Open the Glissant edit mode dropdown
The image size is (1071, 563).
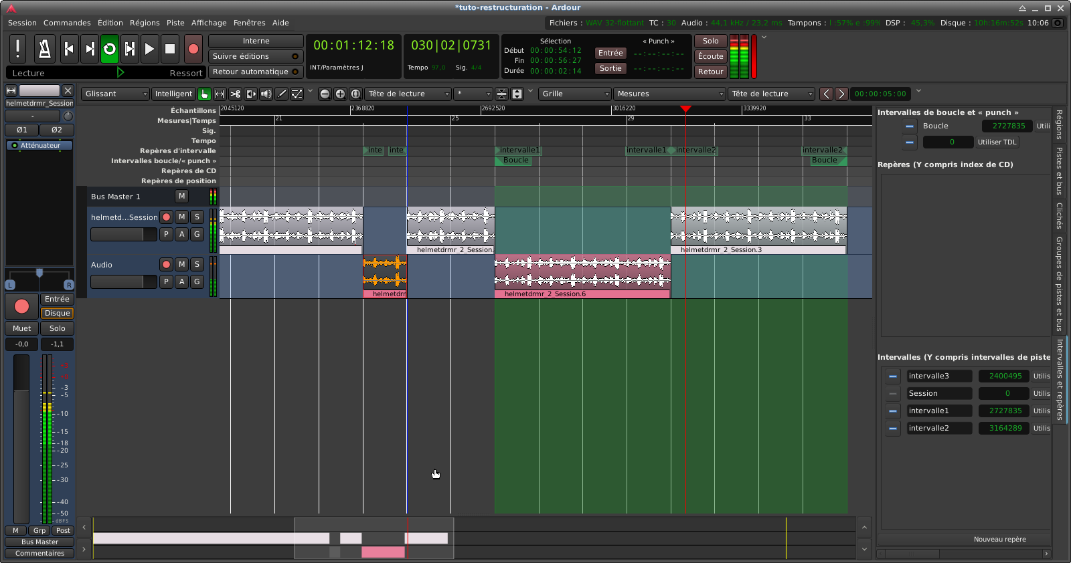coord(115,94)
